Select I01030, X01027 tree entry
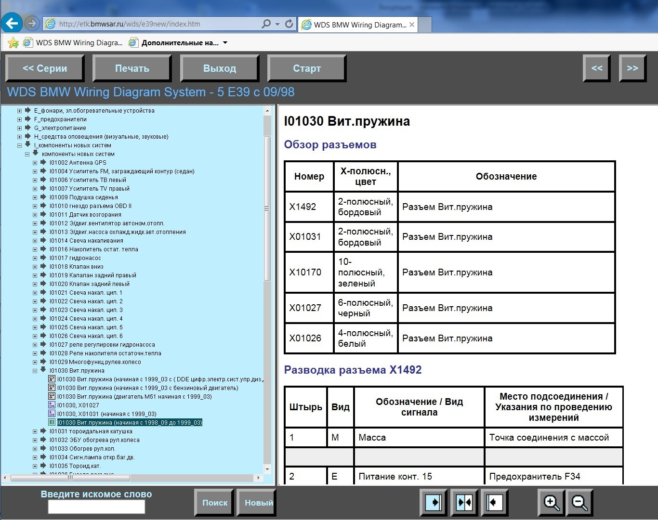This screenshot has height=520, width=658. tap(78, 405)
